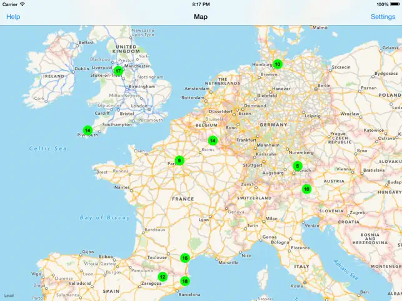Tap the 8:17 PM clock
Image resolution: width=402 pixels, height=301 pixels.
[201, 4]
